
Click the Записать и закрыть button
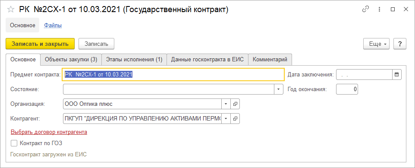pos(40,44)
